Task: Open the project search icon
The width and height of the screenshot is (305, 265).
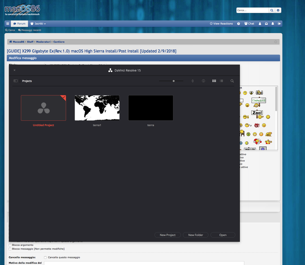Action: click(232, 81)
